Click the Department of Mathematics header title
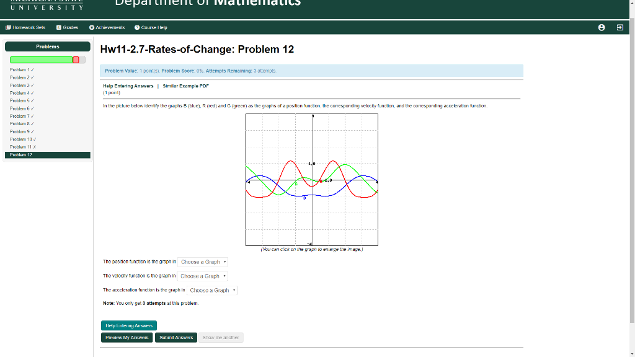This screenshot has height=357, width=635. [208, 3]
